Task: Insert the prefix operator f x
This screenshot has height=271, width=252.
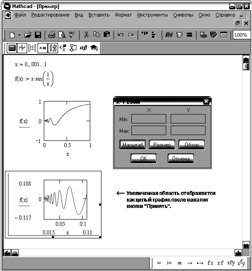Action: pos(210,263)
